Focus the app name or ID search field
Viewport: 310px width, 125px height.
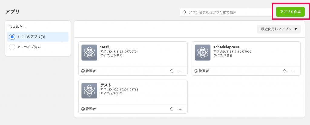226,12
